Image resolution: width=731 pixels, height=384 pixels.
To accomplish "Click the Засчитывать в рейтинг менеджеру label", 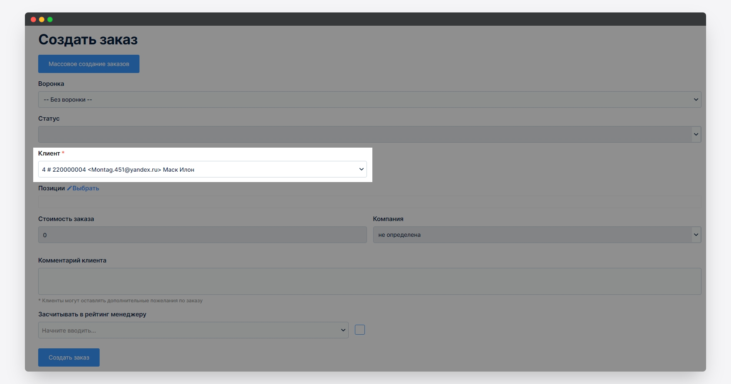I will [x=92, y=314].
